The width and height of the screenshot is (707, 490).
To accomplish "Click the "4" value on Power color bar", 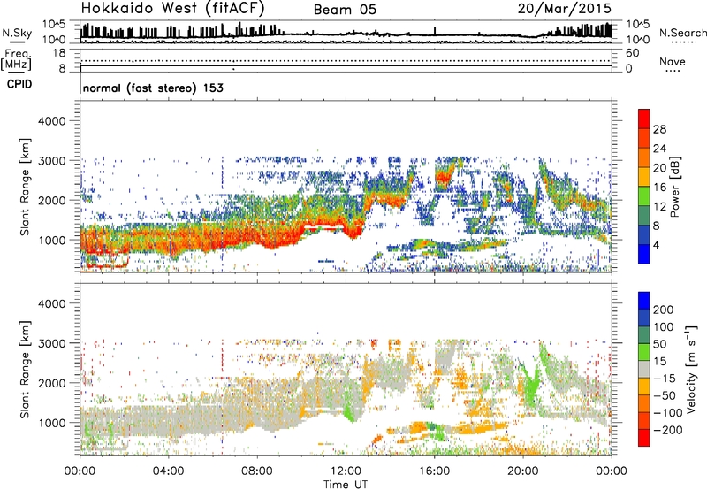I will 656,246.
